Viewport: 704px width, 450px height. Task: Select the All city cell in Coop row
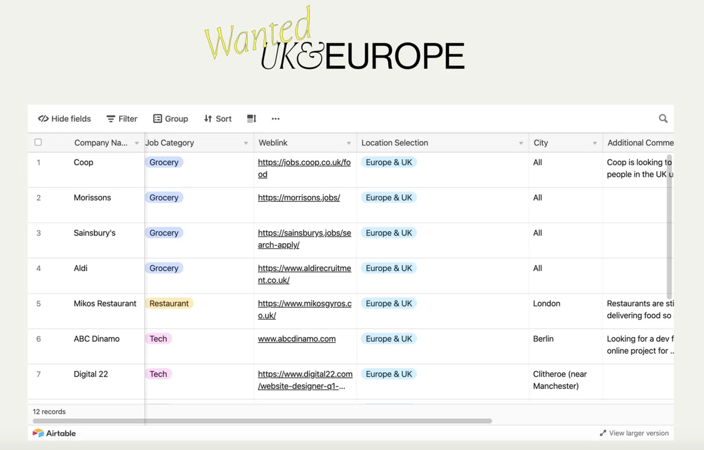[566, 170]
